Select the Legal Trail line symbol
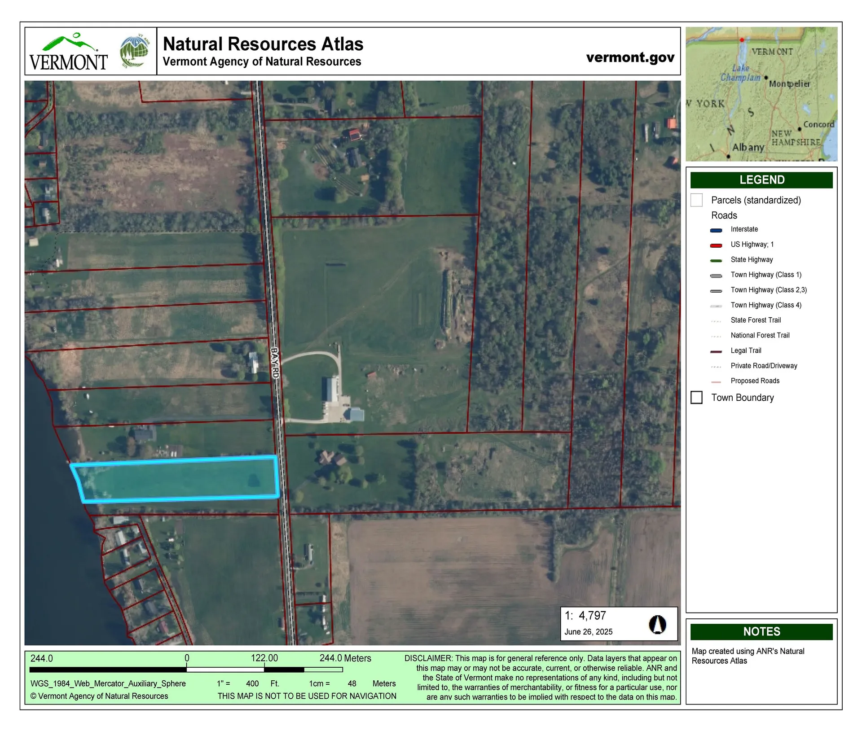Viewport: 862px width, 731px height. pos(716,350)
